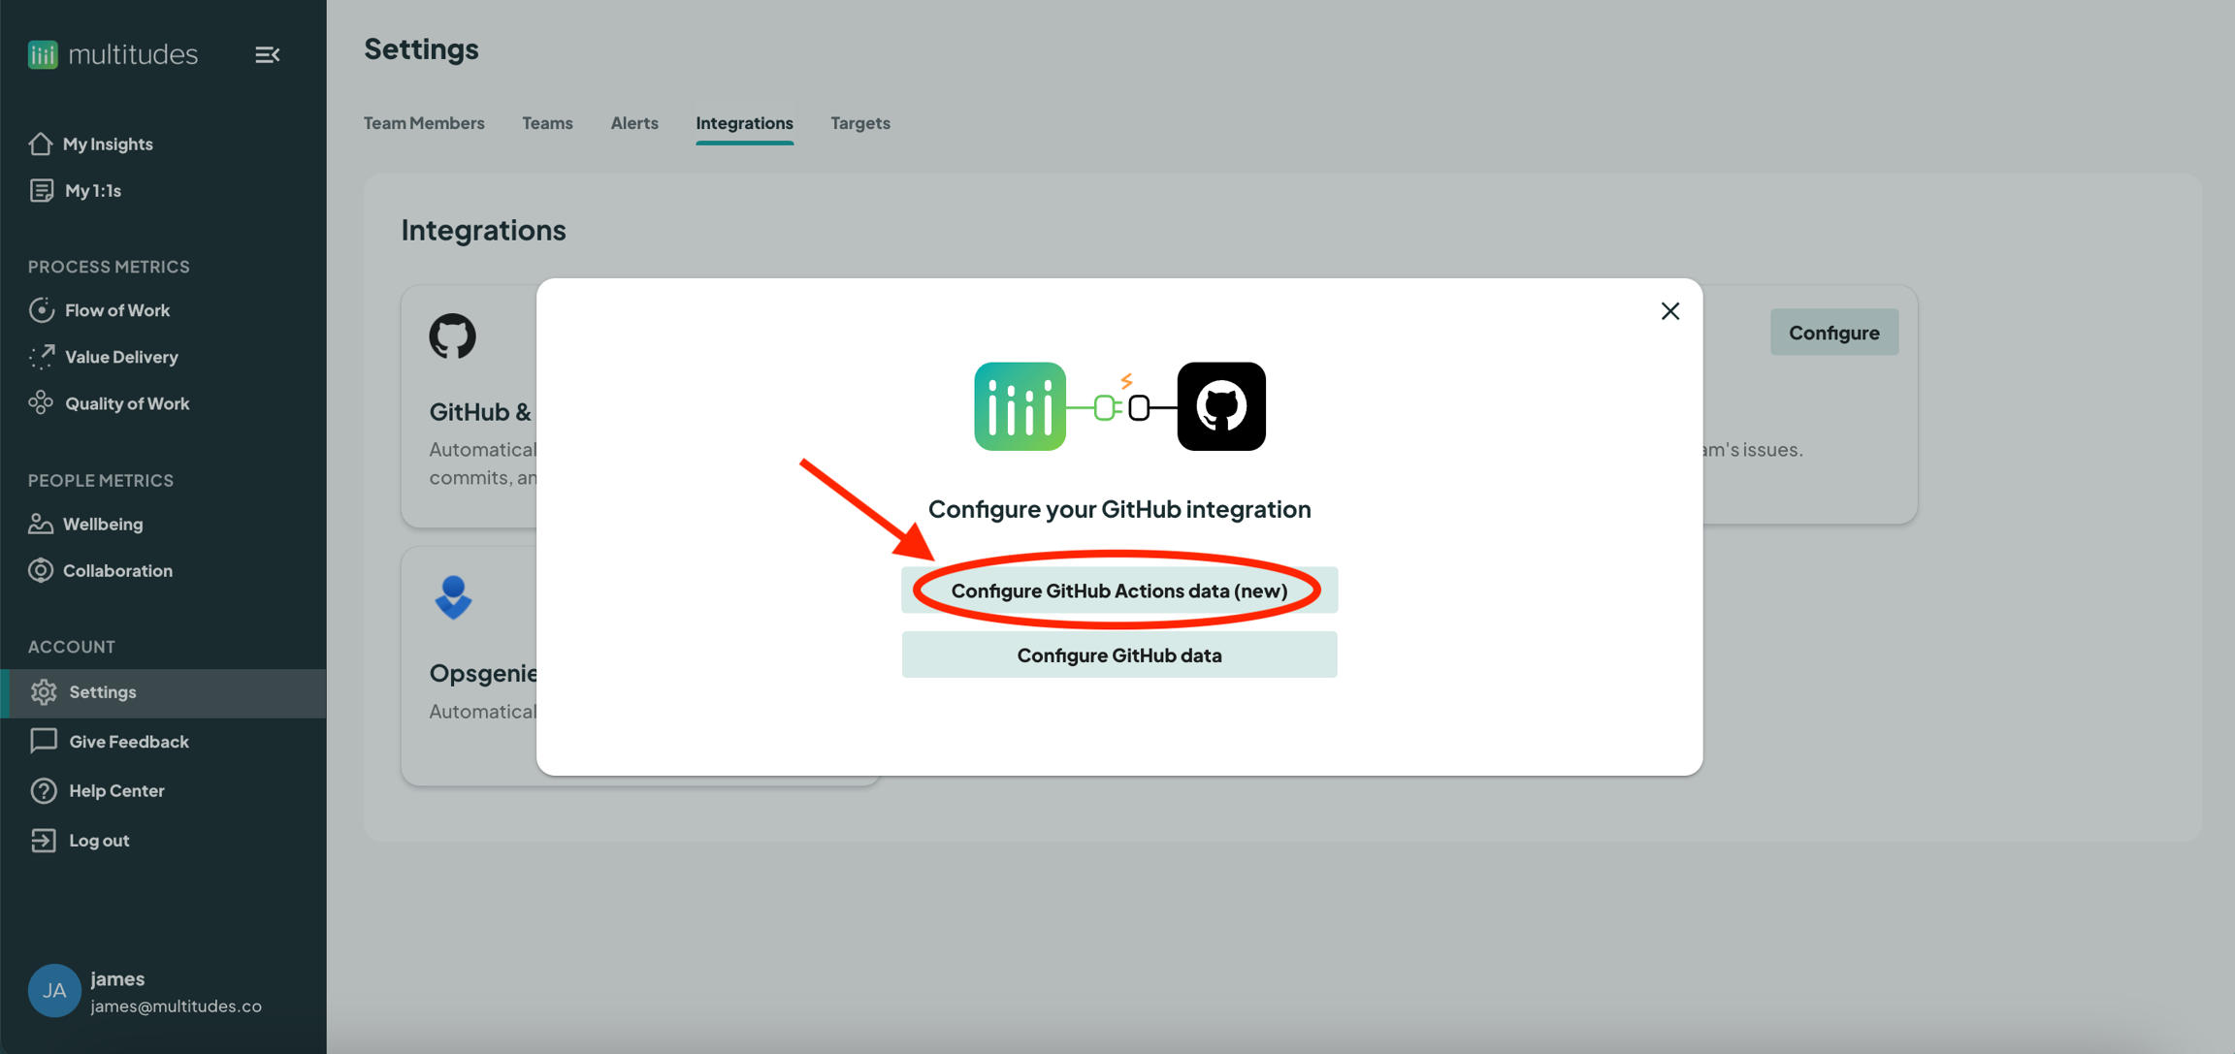Open Collaboration metrics
Screen dimensions: 2235x1054
(116, 570)
